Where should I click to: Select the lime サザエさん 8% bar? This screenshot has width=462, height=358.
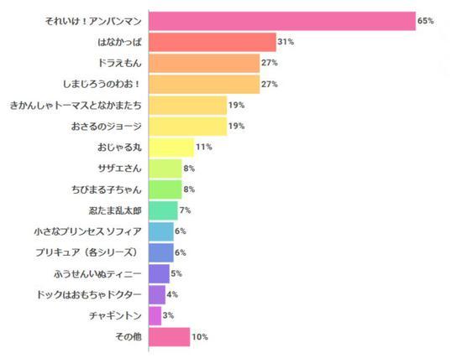[165, 169]
